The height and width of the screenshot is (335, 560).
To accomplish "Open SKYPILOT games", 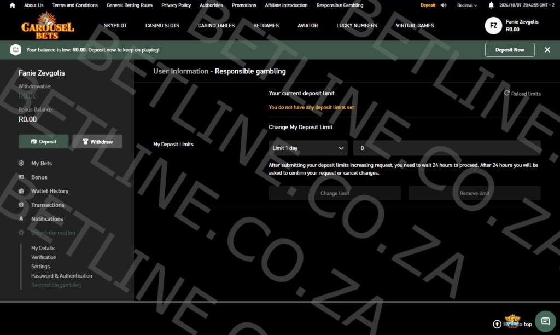I will [115, 26].
